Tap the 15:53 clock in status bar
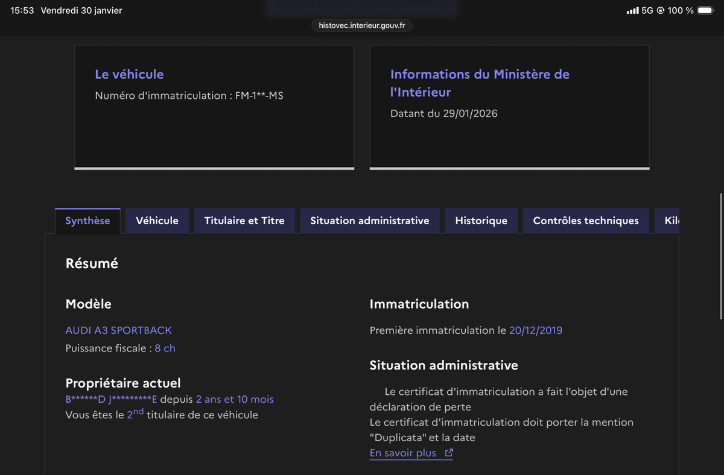The image size is (724, 475). (22, 11)
